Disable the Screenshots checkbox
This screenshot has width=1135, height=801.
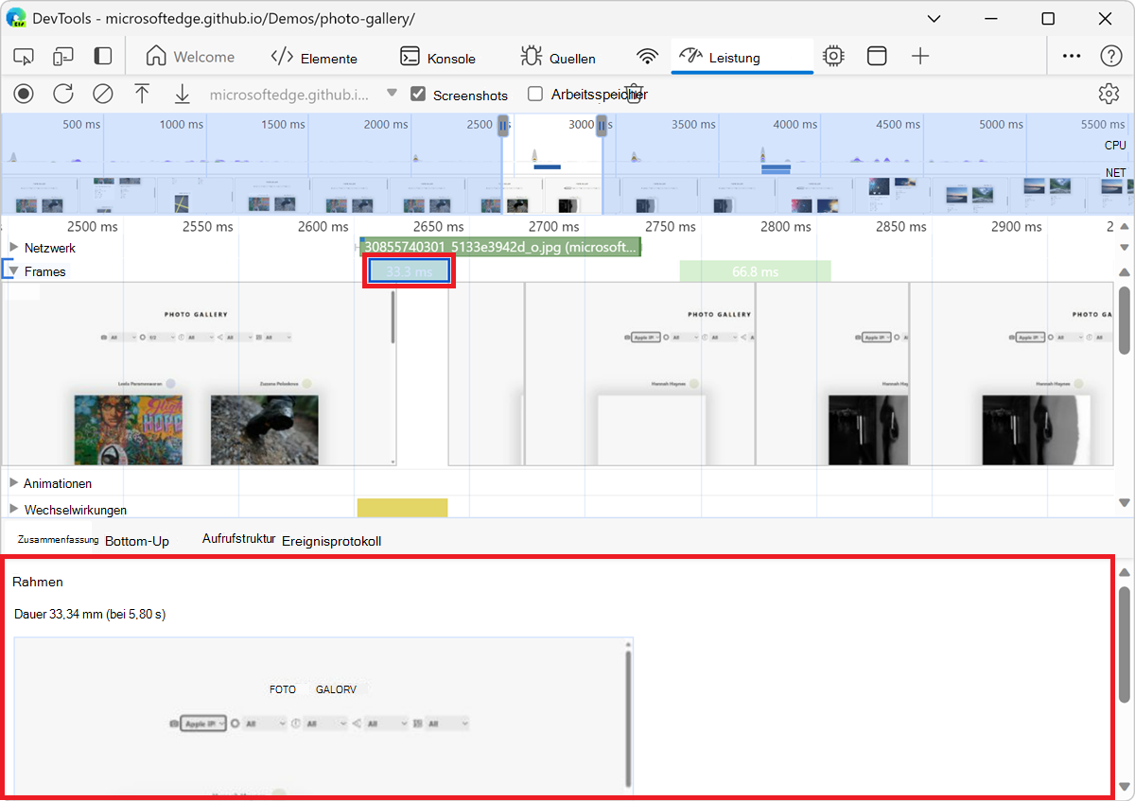418,95
